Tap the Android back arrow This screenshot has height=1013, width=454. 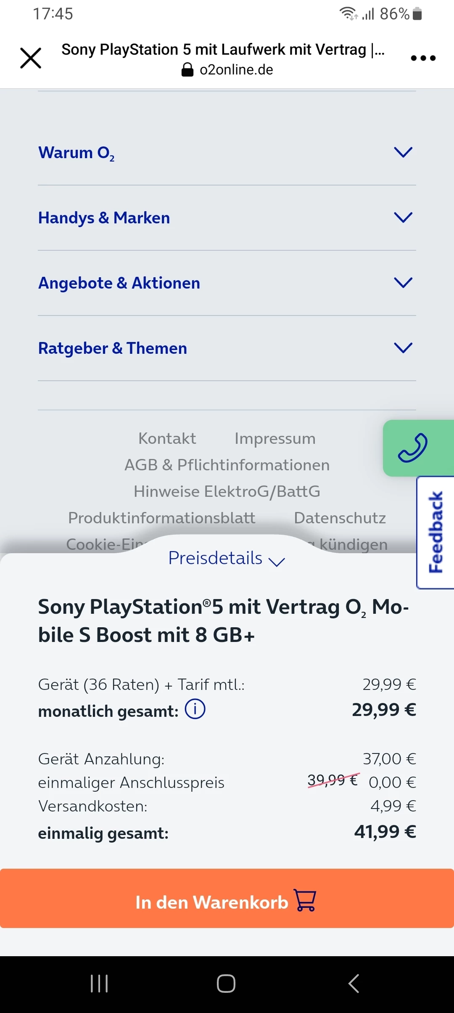coord(354,984)
